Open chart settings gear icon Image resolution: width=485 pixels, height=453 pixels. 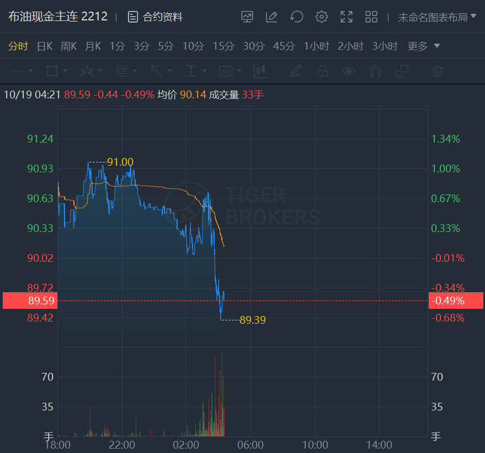(x=322, y=17)
